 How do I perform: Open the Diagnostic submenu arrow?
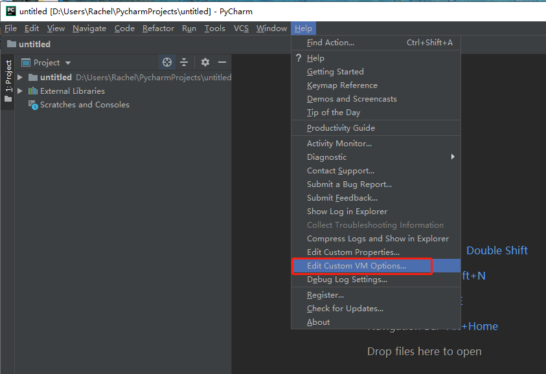click(453, 157)
